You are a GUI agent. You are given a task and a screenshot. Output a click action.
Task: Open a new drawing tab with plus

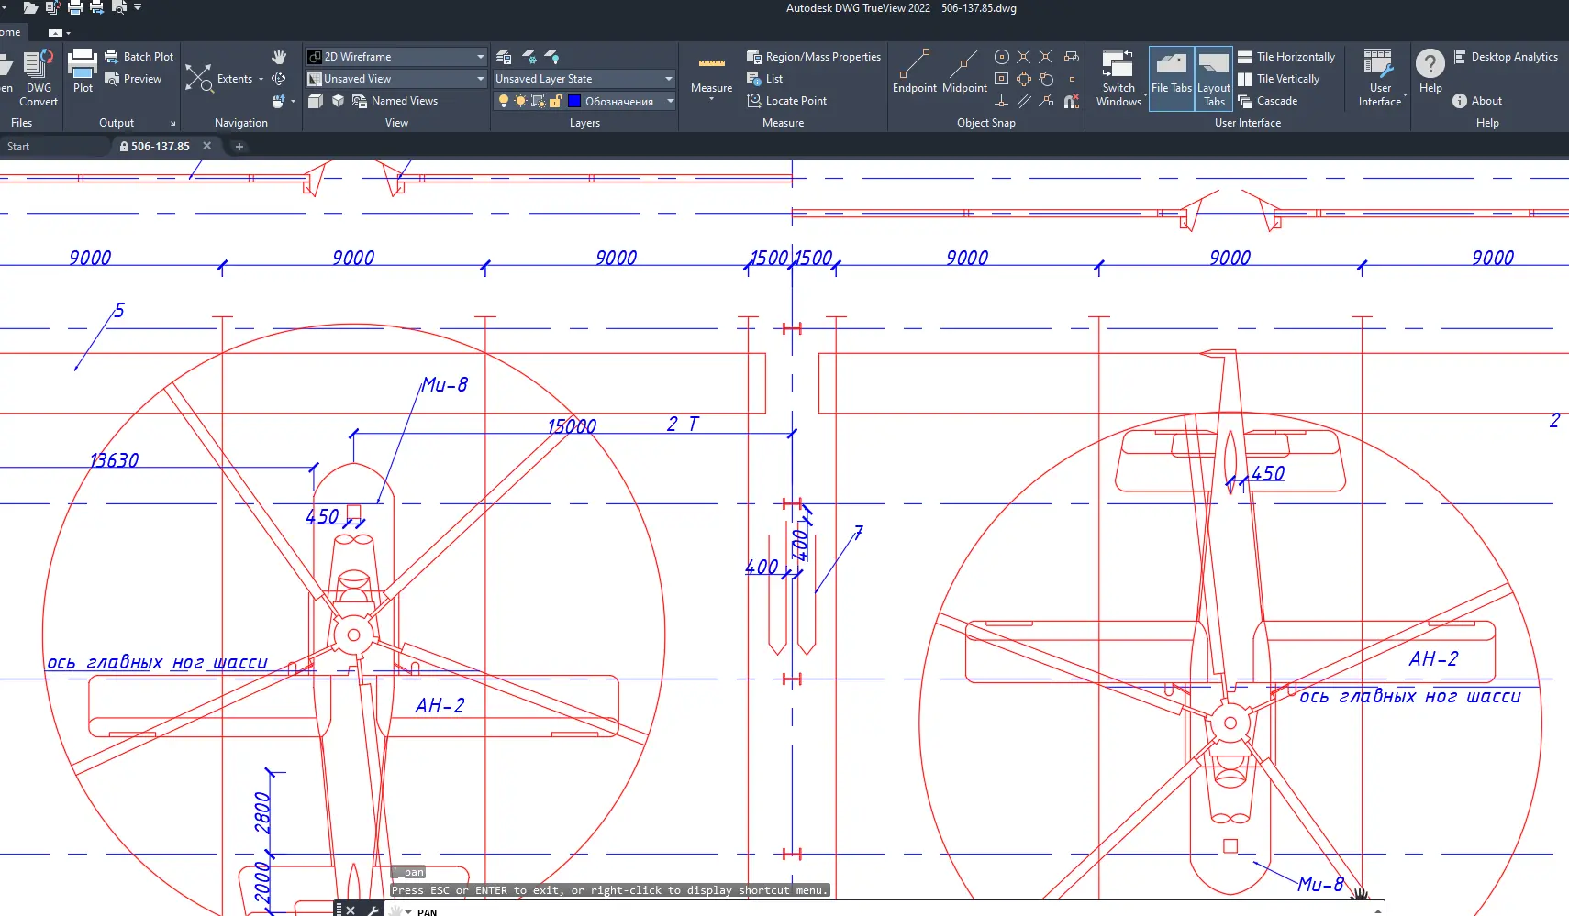(239, 147)
